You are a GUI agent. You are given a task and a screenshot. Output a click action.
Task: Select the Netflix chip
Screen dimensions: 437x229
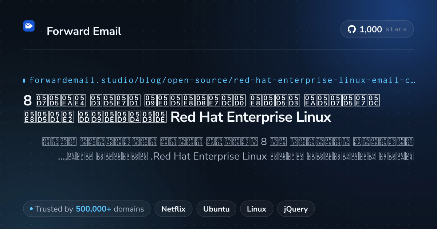pos(173,209)
